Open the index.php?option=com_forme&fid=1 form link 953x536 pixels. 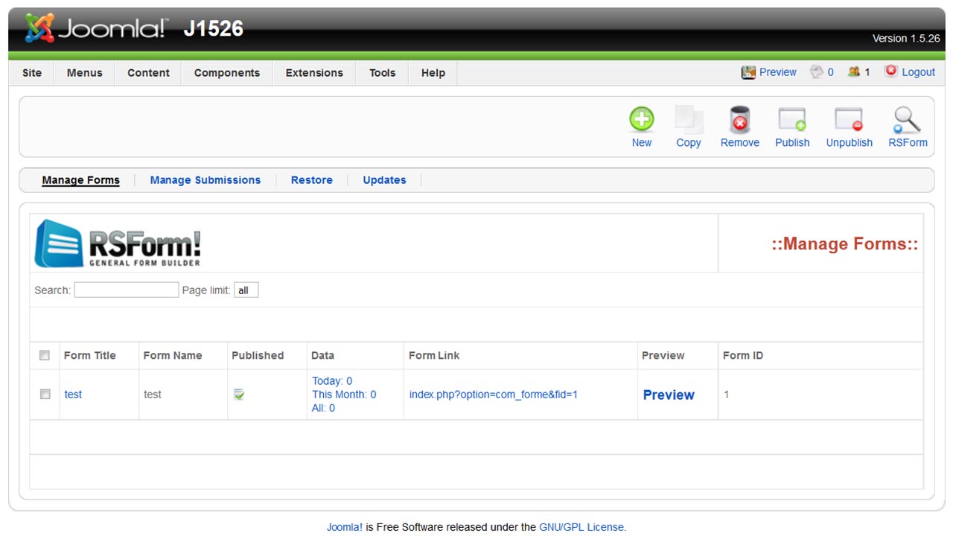pos(494,395)
